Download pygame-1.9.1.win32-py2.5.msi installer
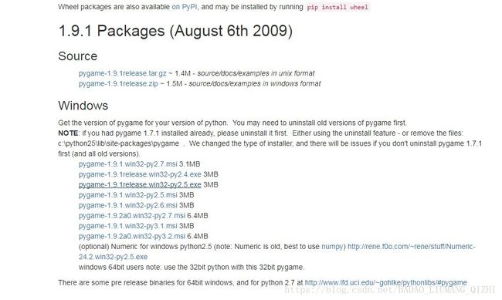502x300 pixels. [x=127, y=195]
